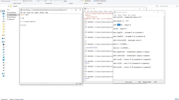This screenshot has height=100, width=179.
Task: Click the NameError message in Python Shell
Action: coord(98,19)
